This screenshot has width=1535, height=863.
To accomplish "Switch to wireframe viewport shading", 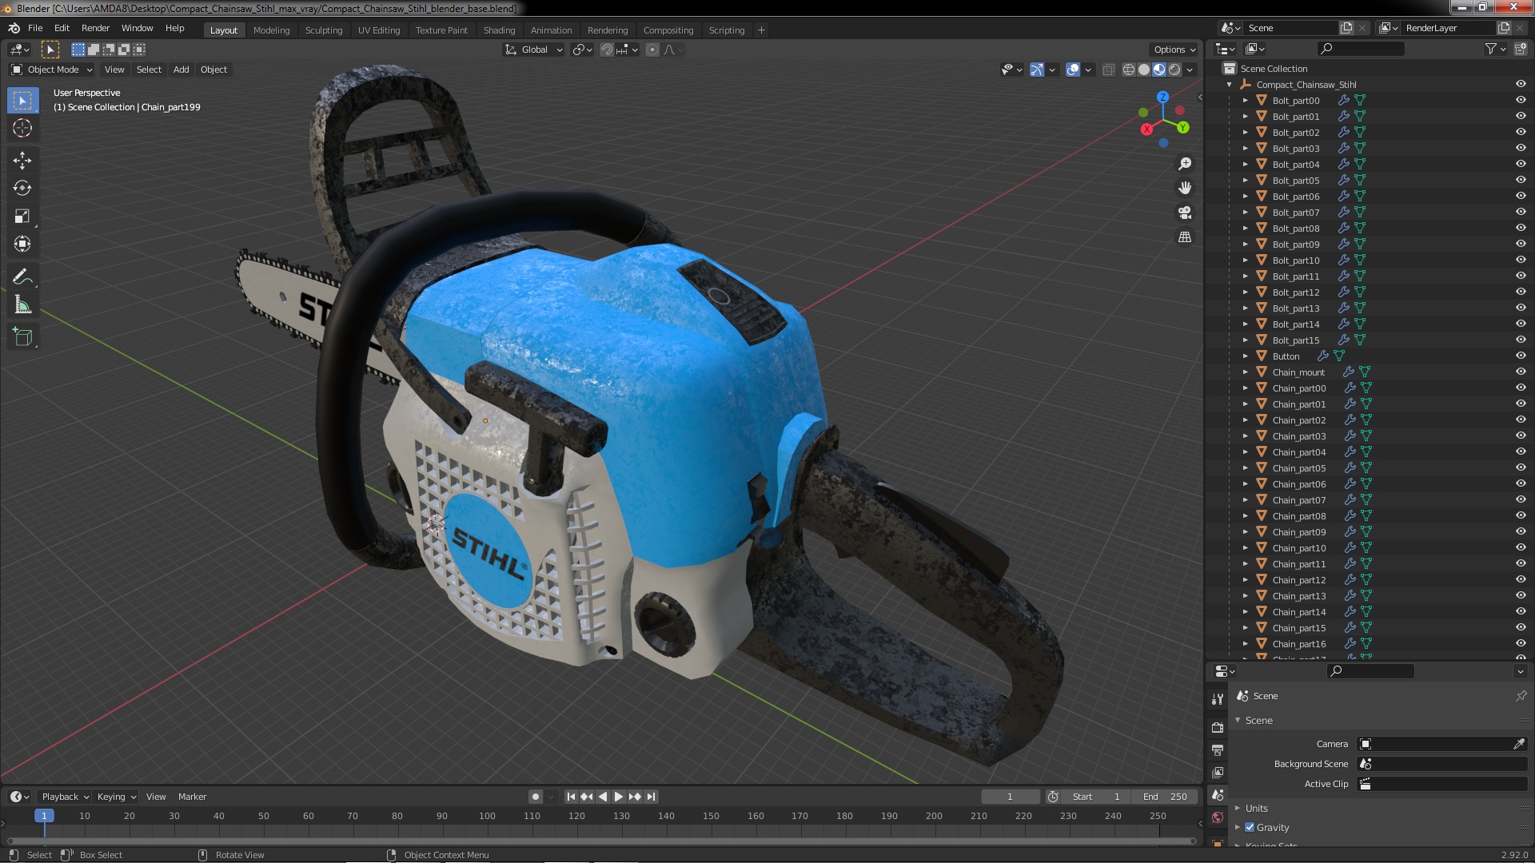I will [1129, 70].
